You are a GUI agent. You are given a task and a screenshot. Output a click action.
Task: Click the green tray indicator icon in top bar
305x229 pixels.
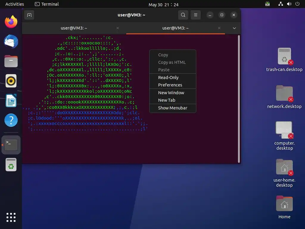(x=267, y=4)
